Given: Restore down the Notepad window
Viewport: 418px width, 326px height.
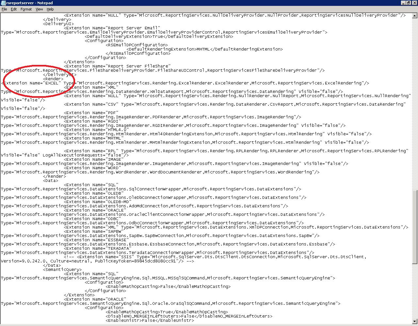Looking at the screenshot, I should coord(409,3).
